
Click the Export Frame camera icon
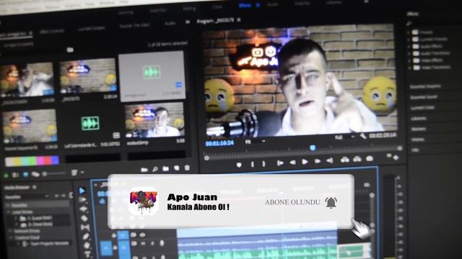click(370, 158)
